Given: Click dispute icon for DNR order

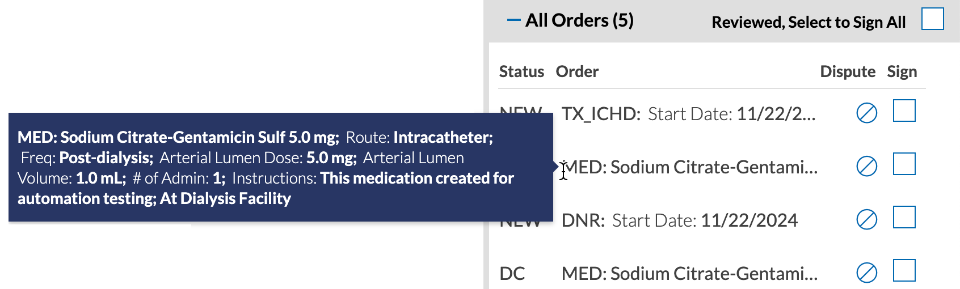Looking at the screenshot, I should click(x=866, y=219).
